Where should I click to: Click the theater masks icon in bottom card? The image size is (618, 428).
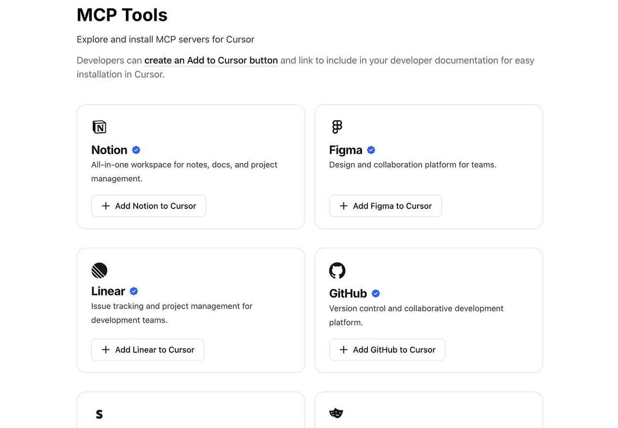point(336,413)
